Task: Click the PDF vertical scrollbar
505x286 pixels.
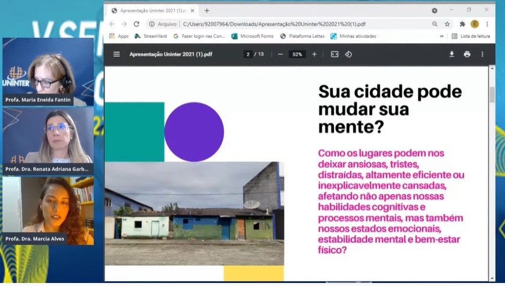Action: click(x=492, y=95)
